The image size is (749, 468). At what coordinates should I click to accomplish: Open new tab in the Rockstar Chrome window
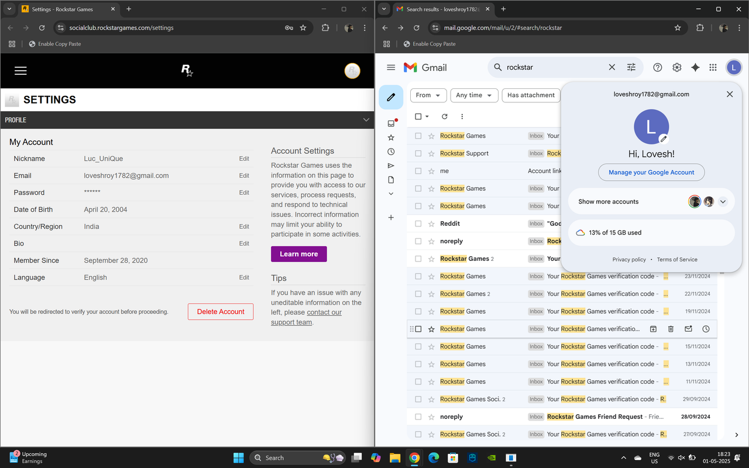pos(129,9)
